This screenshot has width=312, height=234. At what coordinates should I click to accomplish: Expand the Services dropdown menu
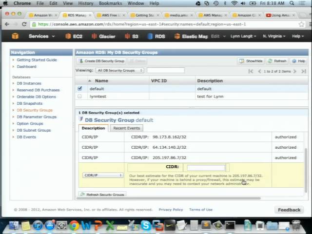point(41,36)
